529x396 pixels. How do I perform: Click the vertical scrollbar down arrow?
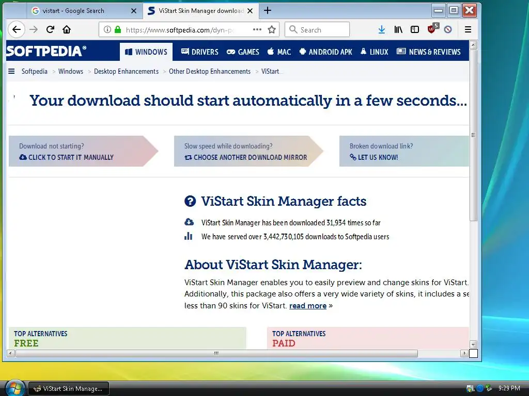(x=473, y=344)
